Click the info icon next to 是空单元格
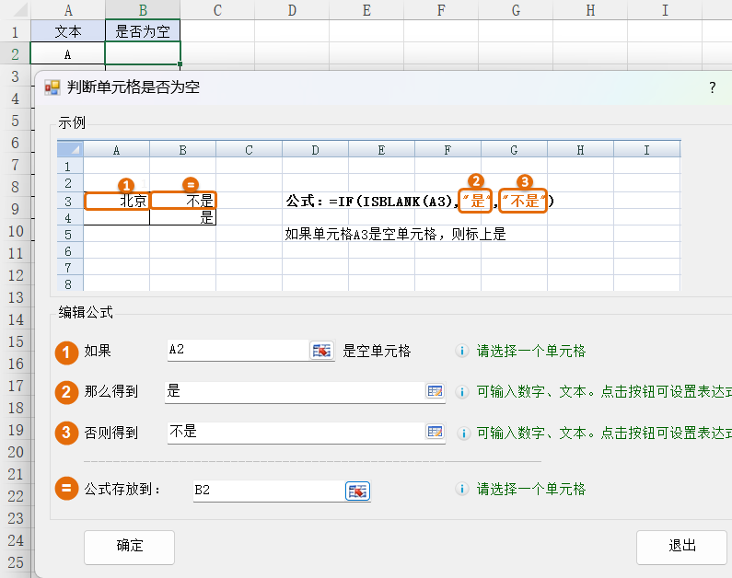The image size is (732, 578). 463,352
